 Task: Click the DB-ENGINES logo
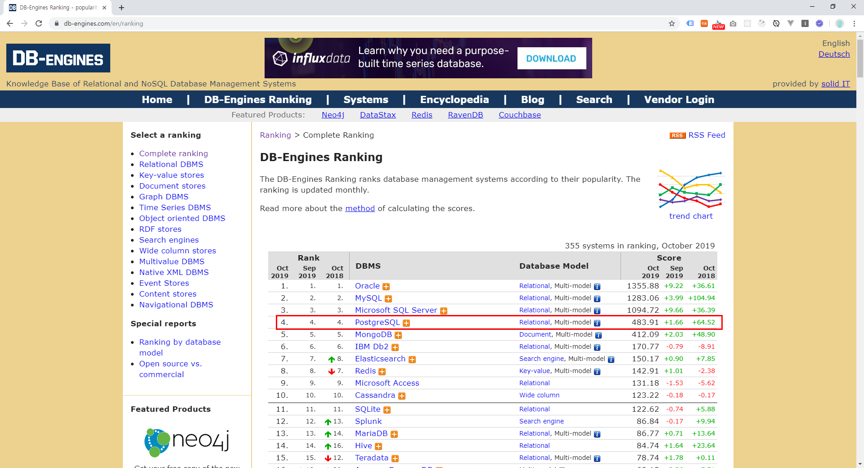(58, 58)
